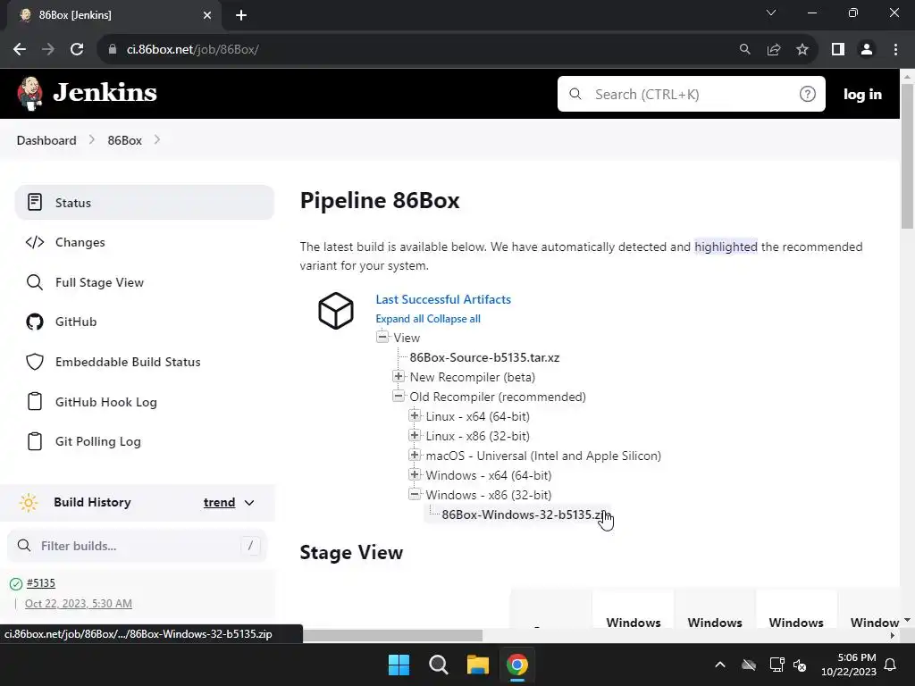Click the Search (CTRL+K) input field
This screenshot has height=686, width=915.
pyautogui.click(x=692, y=94)
